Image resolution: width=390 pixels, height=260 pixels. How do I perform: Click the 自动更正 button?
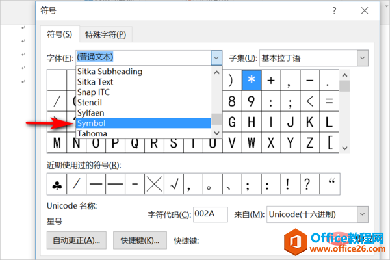click(77, 240)
